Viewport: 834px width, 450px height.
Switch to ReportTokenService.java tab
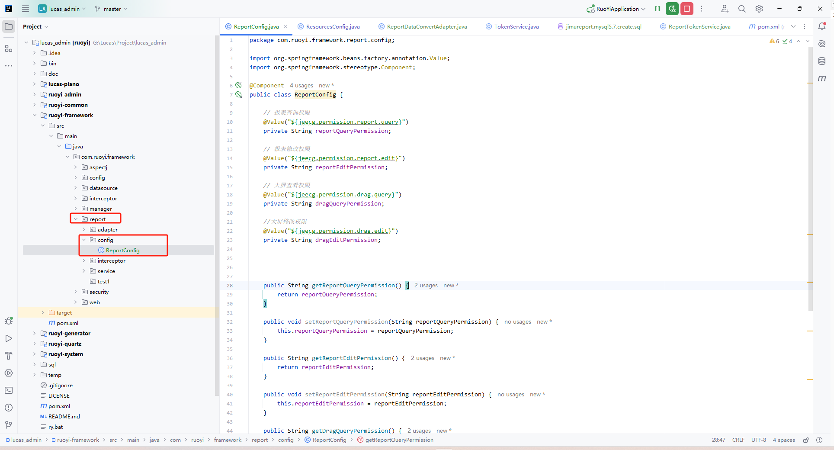click(x=695, y=26)
